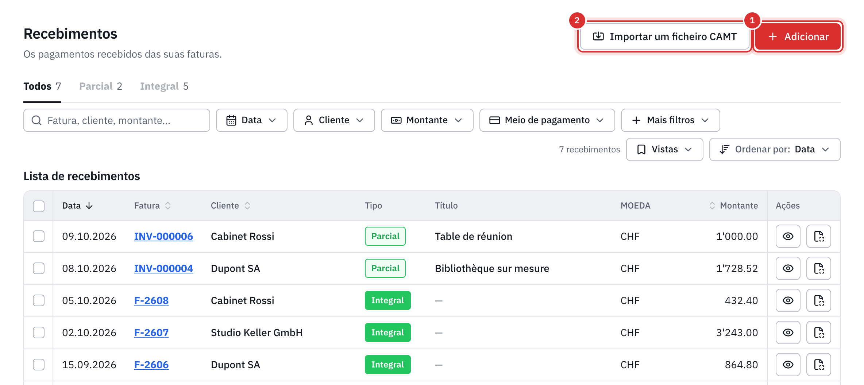Open document icon for F-2606 row
Viewport: 864px width, 385px height.
(819, 365)
